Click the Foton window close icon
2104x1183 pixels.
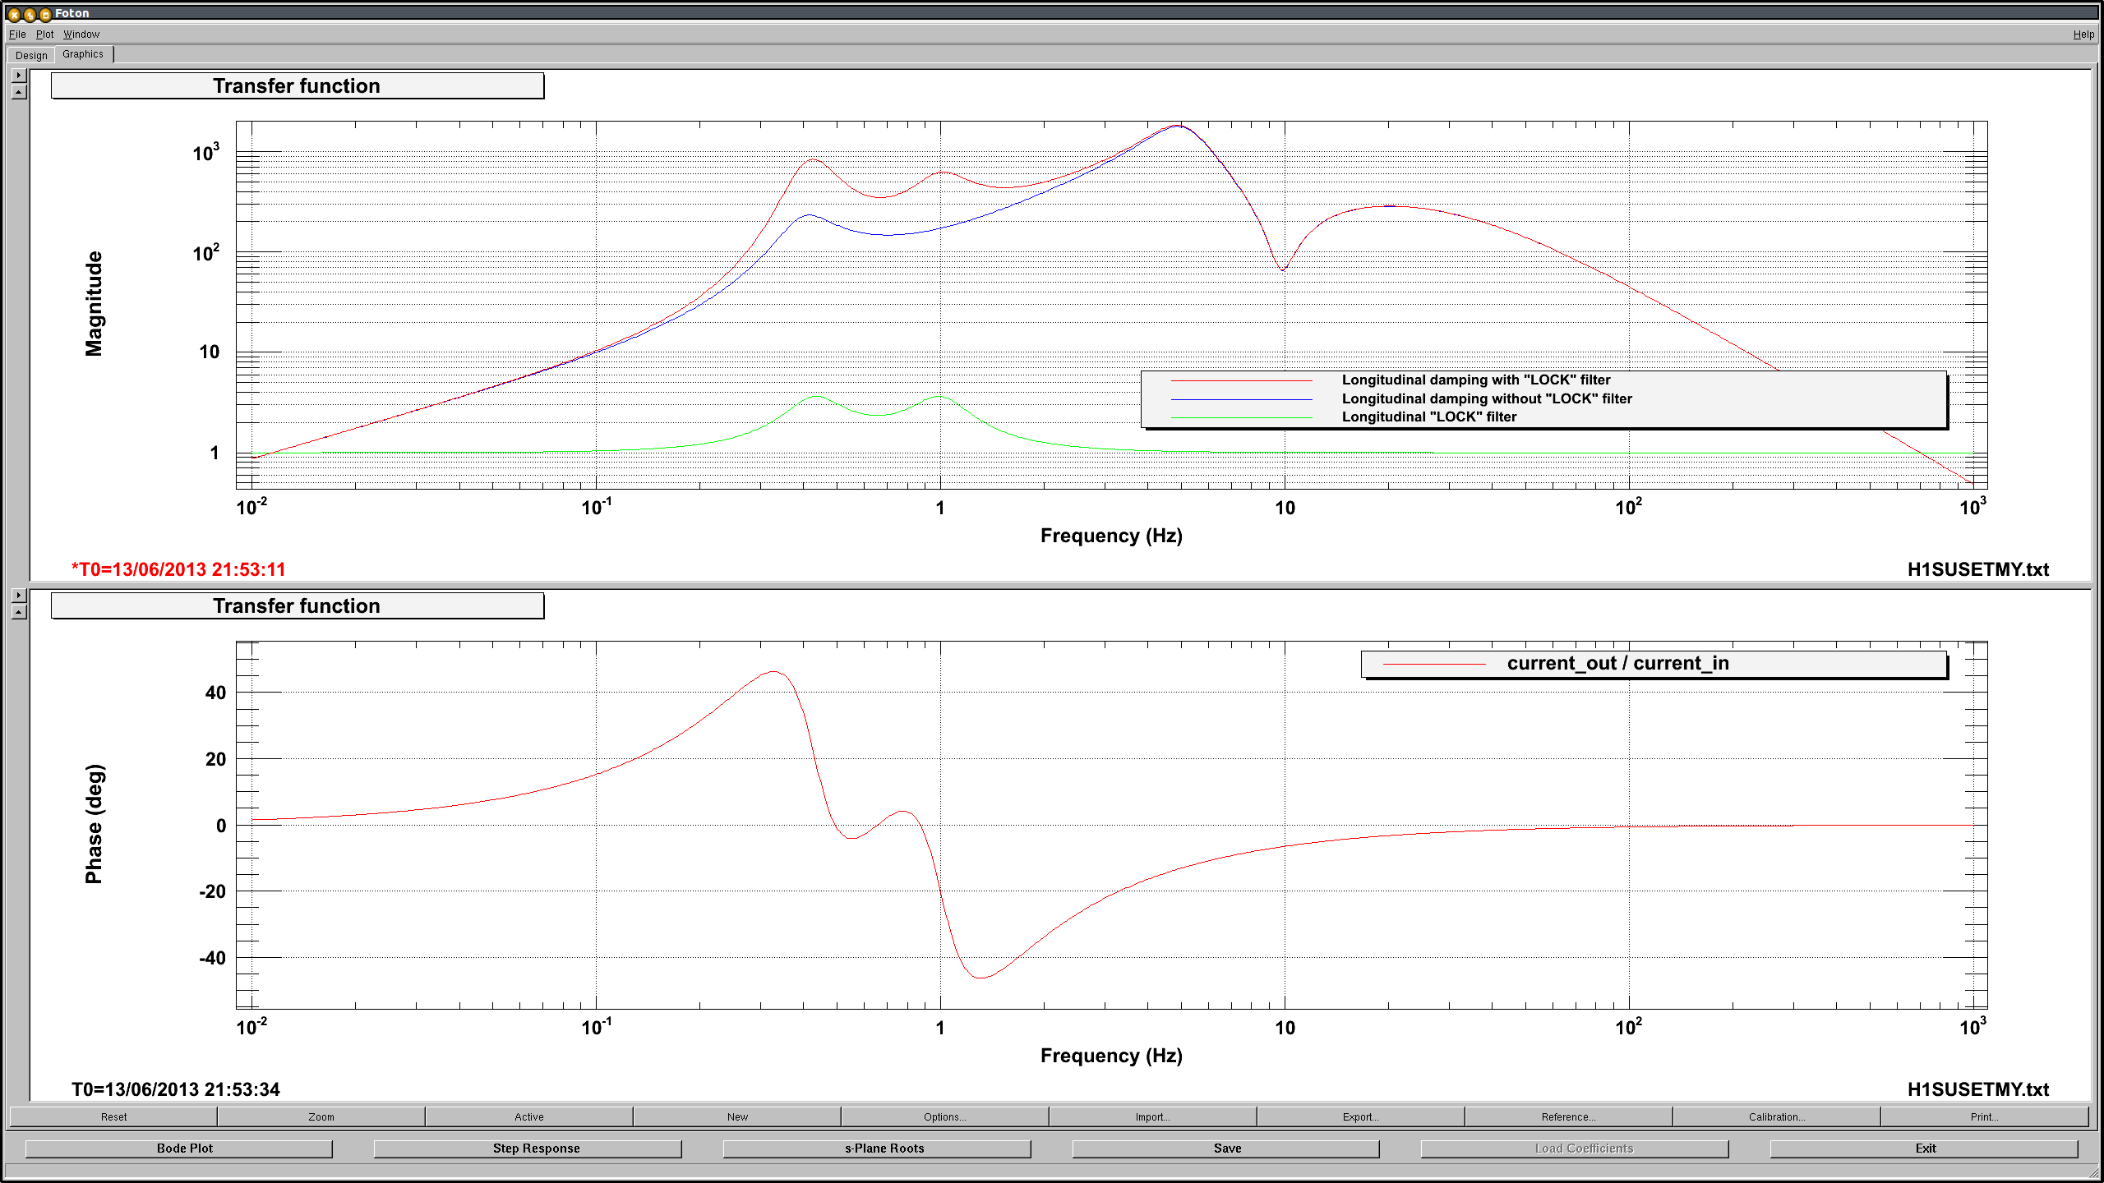tap(14, 14)
